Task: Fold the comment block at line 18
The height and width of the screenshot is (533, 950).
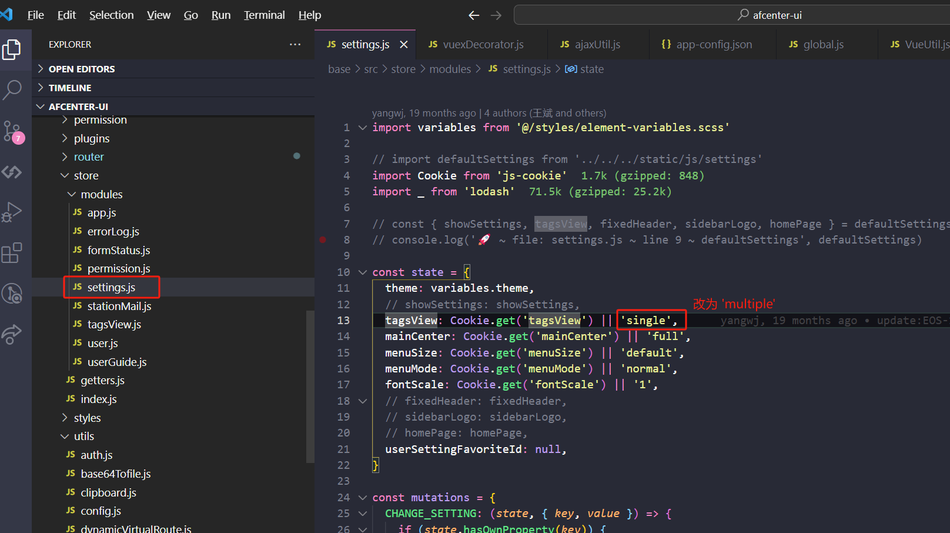Action: coord(363,401)
